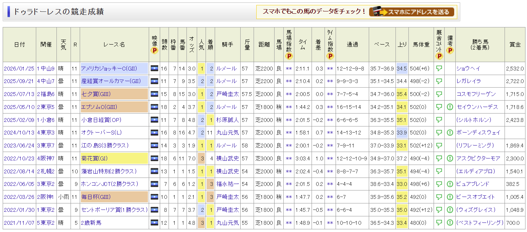Play the video for アメリカジョッキーC race
The image size is (527, 232).
(x=154, y=69)
